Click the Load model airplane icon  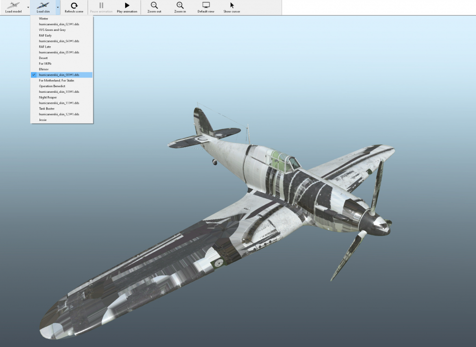[x=13, y=5]
